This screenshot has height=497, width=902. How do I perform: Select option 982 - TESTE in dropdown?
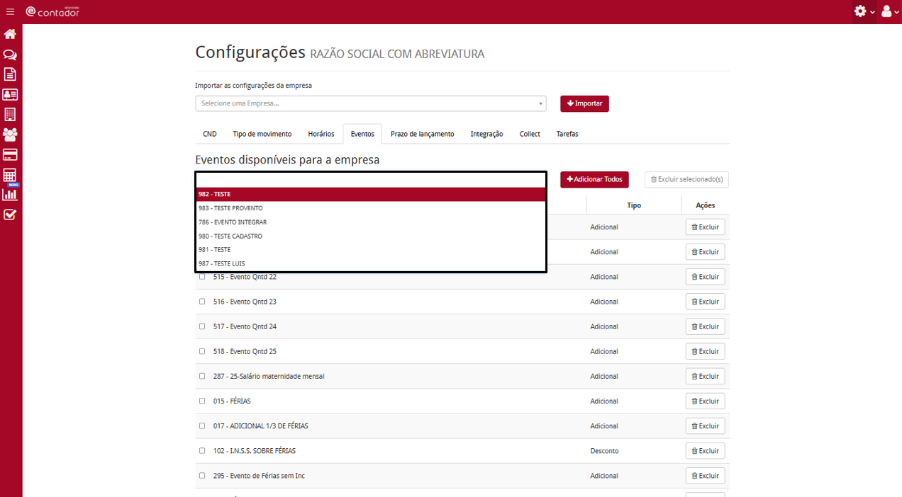tap(371, 194)
